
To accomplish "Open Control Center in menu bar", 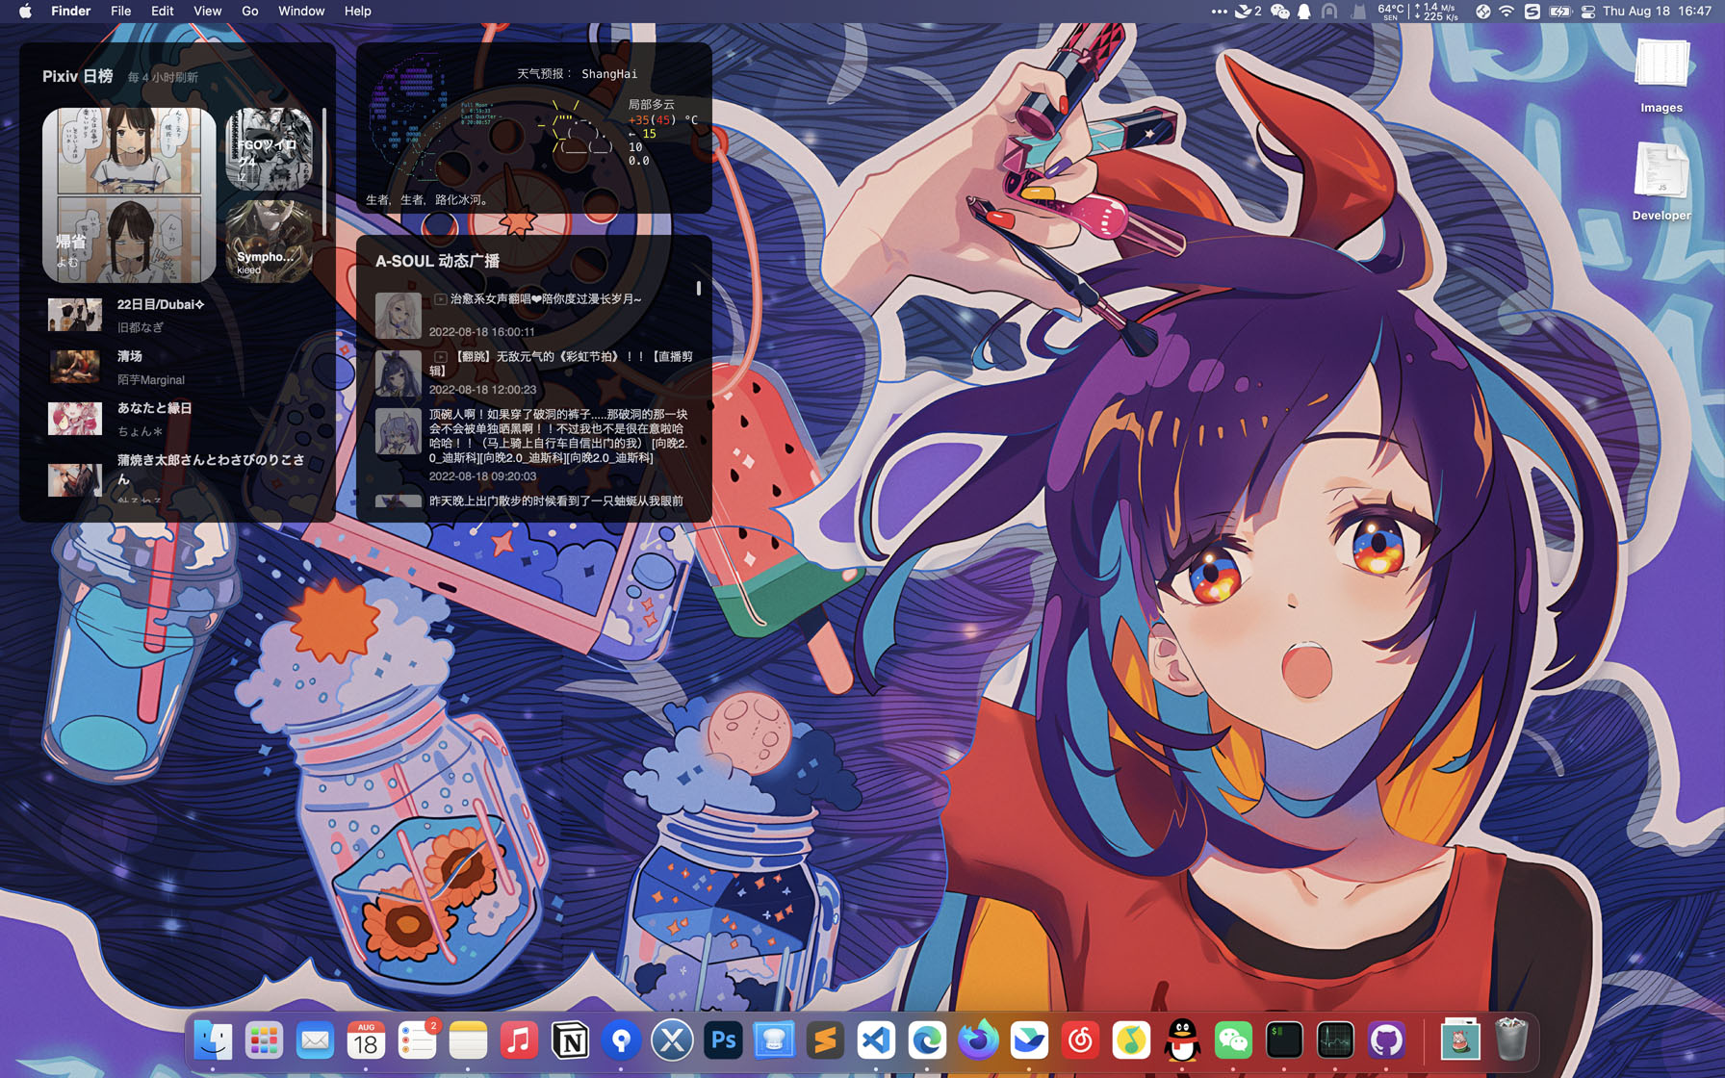I will tap(1587, 12).
